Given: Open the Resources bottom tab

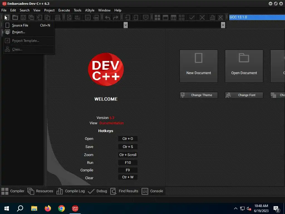Looking at the screenshot, I should [40, 191].
